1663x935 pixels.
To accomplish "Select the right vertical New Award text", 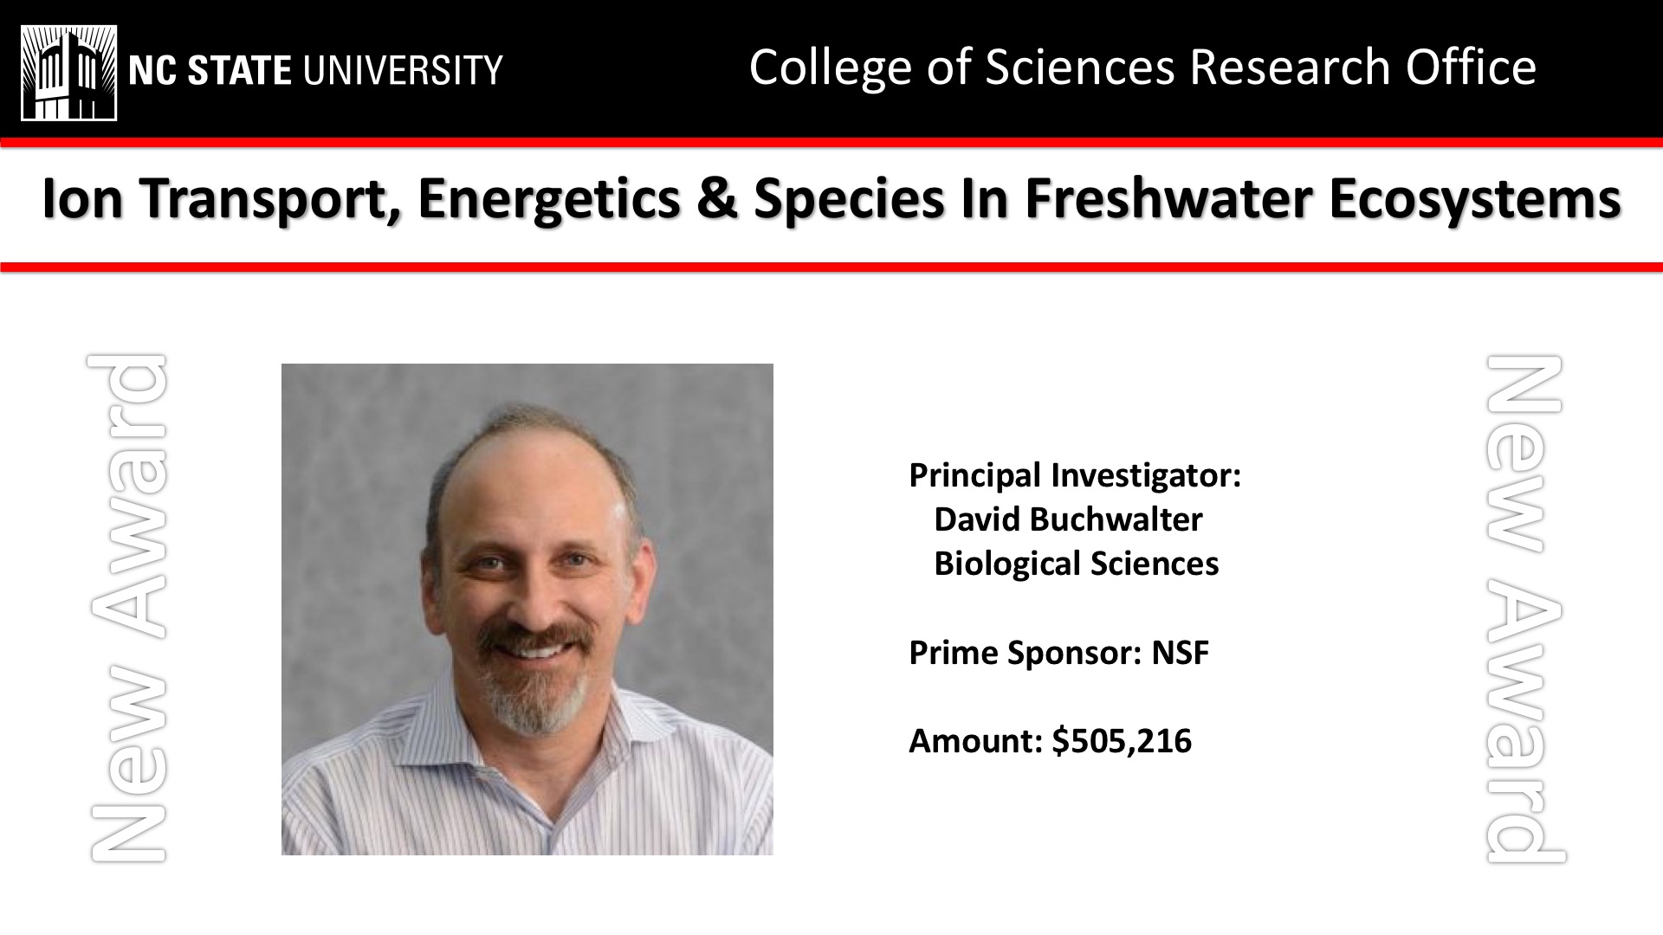I will pyautogui.click(x=1525, y=608).
